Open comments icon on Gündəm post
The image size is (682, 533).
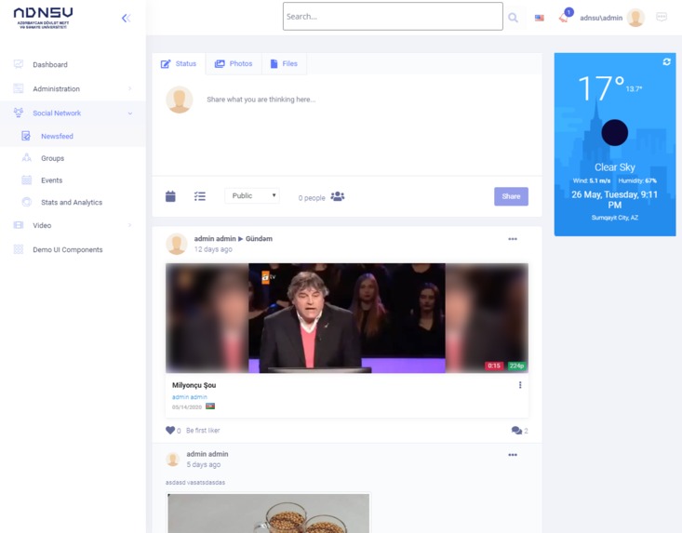[516, 431]
